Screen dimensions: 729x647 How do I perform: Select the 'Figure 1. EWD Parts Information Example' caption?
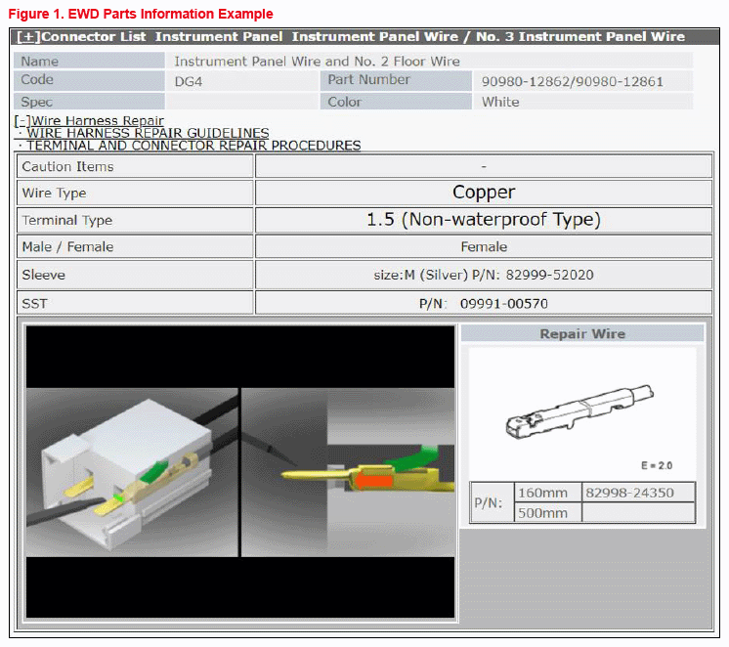point(141,14)
